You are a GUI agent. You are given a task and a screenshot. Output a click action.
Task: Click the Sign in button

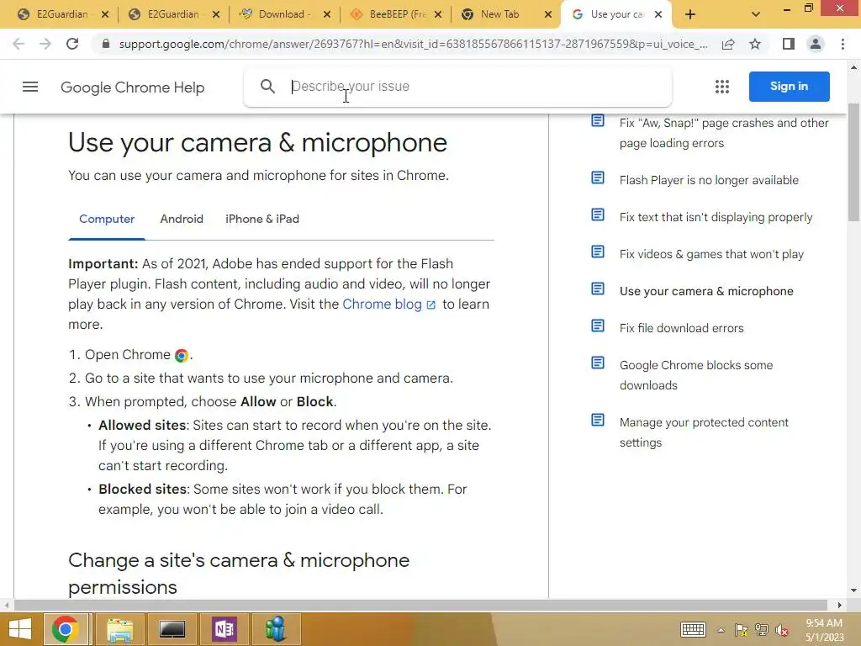[789, 87]
